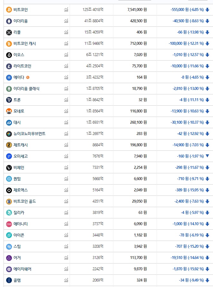Viewport: 213px width, 287px height.
Task: Click the orange 비트코인 coin logo
Action: coord(9,10)
